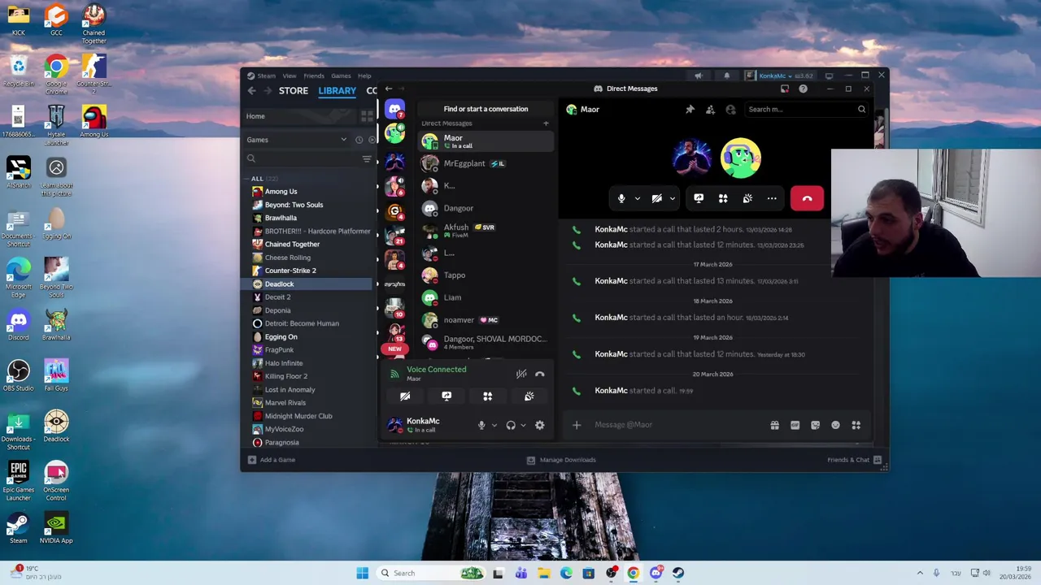Open pinned messages in Maor chat

pyautogui.click(x=690, y=109)
